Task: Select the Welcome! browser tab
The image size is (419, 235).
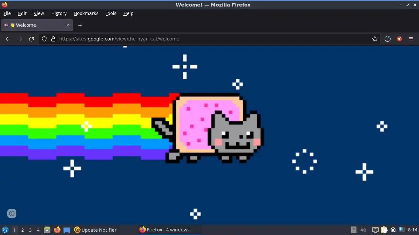Action: pos(36,25)
